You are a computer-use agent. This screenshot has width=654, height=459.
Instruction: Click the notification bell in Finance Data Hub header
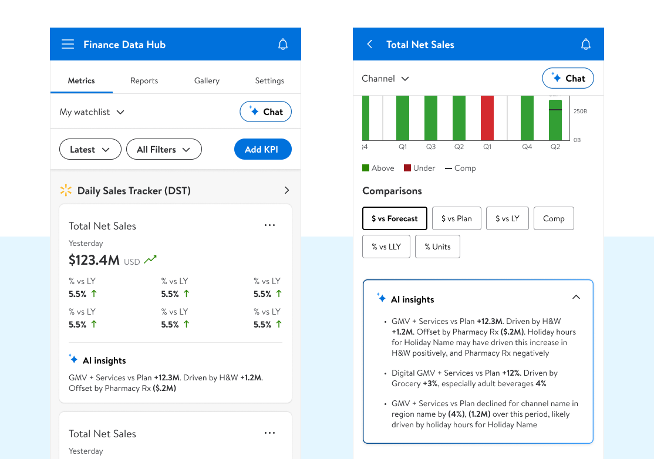pyautogui.click(x=283, y=45)
